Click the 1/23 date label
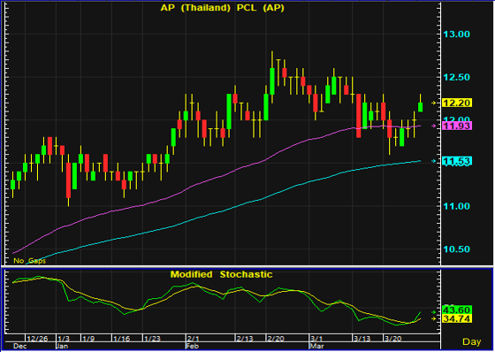This screenshot has height=352, width=495. point(152,339)
